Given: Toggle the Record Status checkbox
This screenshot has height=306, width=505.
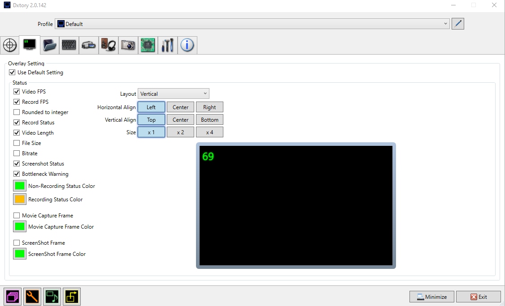Looking at the screenshot, I should tap(17, 123).
